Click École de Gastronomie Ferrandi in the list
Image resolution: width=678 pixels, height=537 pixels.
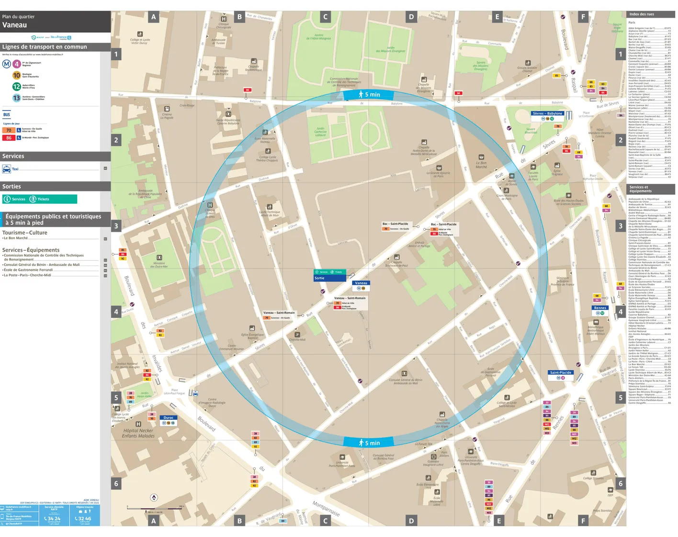click(x=28, y=270)
